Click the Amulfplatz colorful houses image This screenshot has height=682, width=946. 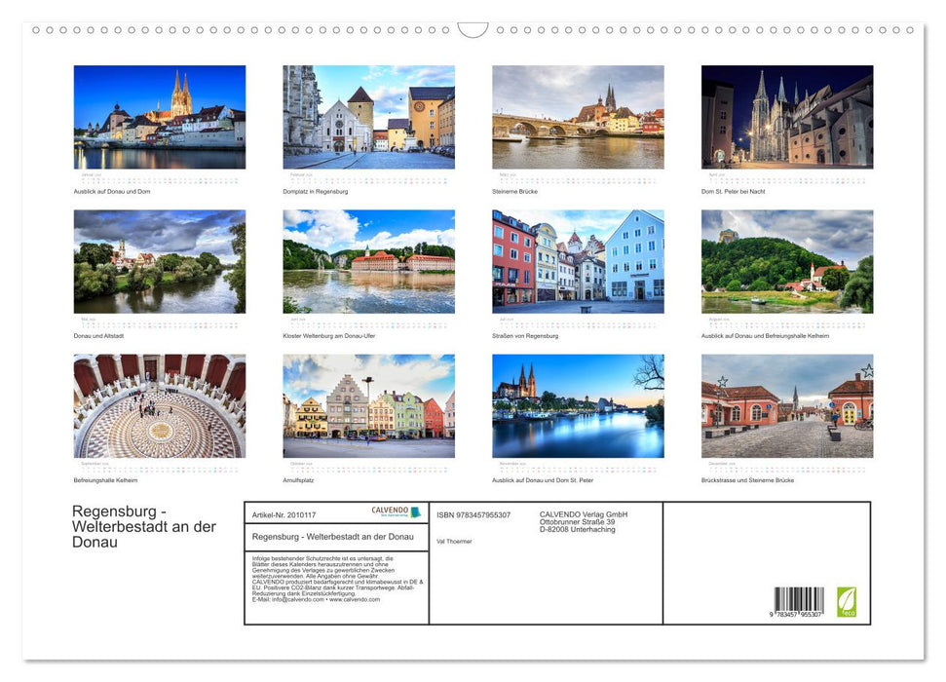[368, 407]
